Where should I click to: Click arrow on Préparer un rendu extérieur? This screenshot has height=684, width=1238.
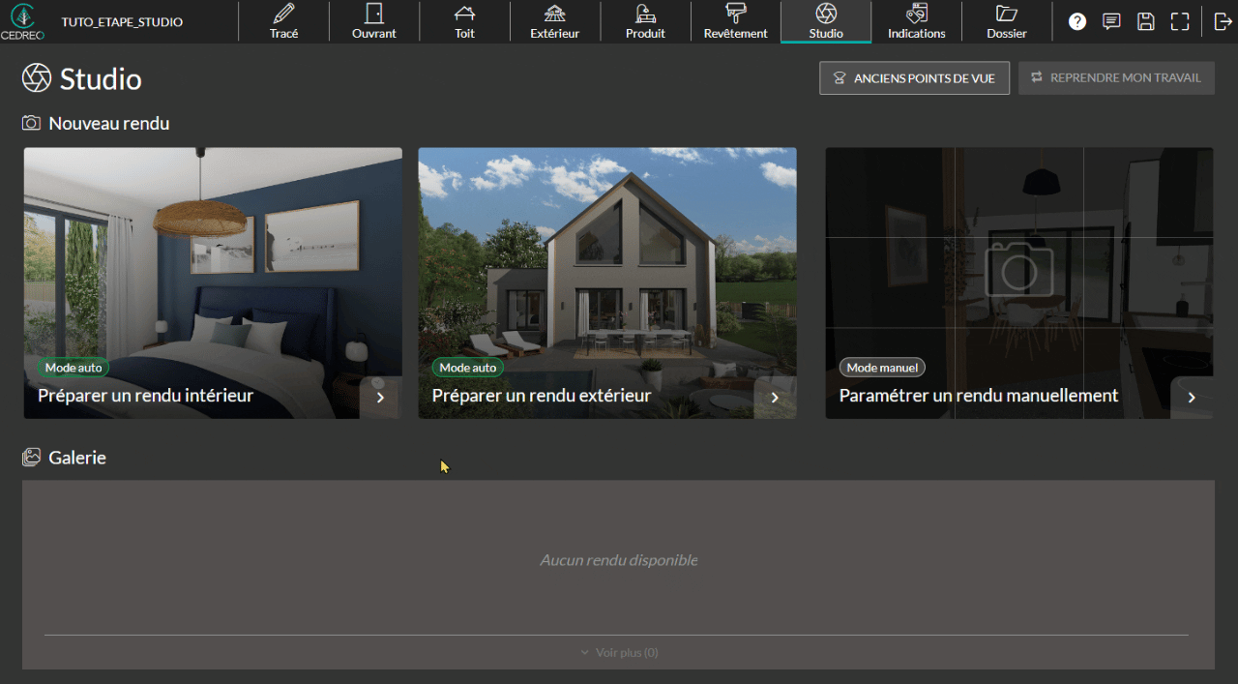(775, 397)
